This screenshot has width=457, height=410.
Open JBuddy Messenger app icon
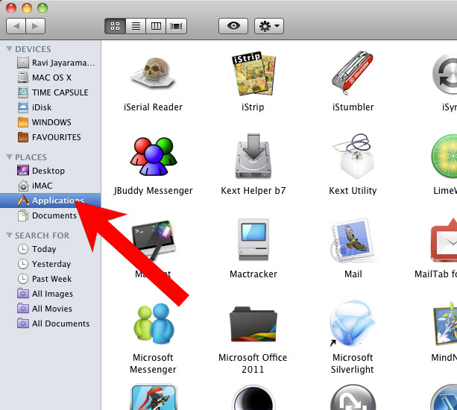pyautogui.click(x=154, y=157)
